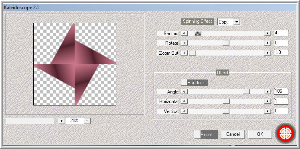Click the Zoom Out right arrow
Image resolution: width=300 pixels, height=149 pixels.
click(268, 53)
